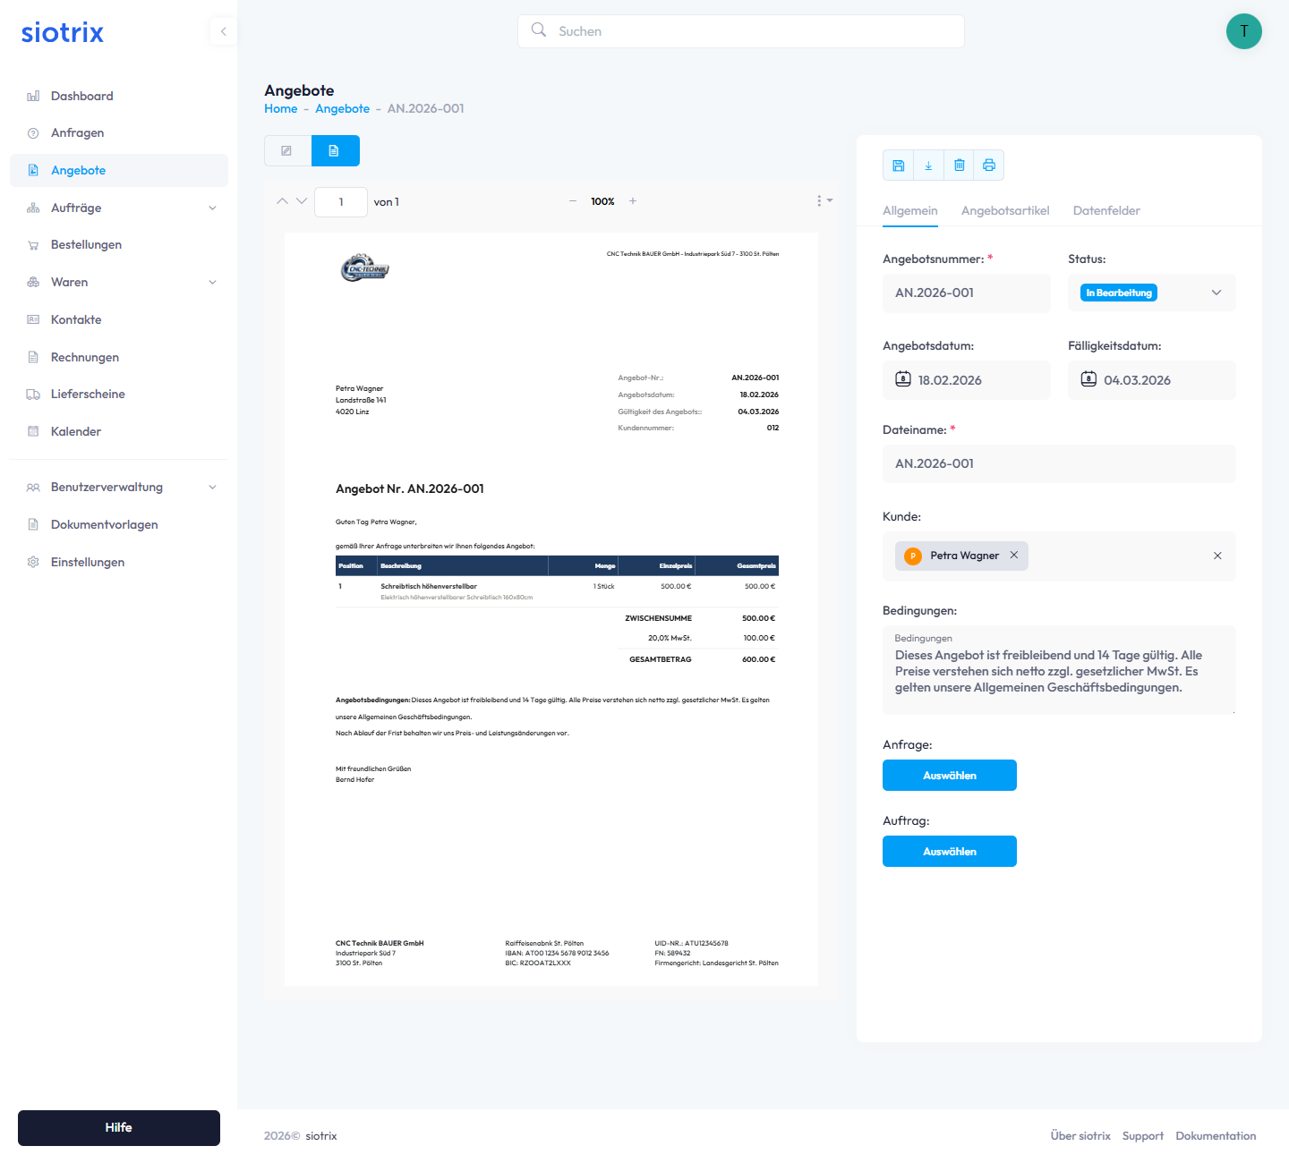Click Auswählen button under Anfrage
1289x1163 pixels.
click(x=949, y=776)
